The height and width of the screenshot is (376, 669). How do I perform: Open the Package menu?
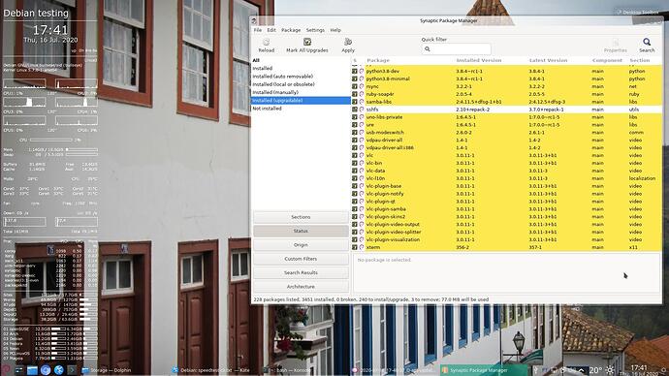[291, 30]
